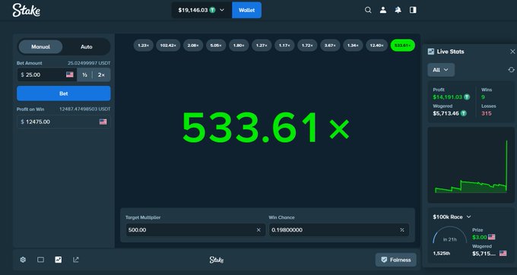The height and width of the screenshot is (275, 517).
Task: Open the Fairness button
Action: click(x=395, y=260)
